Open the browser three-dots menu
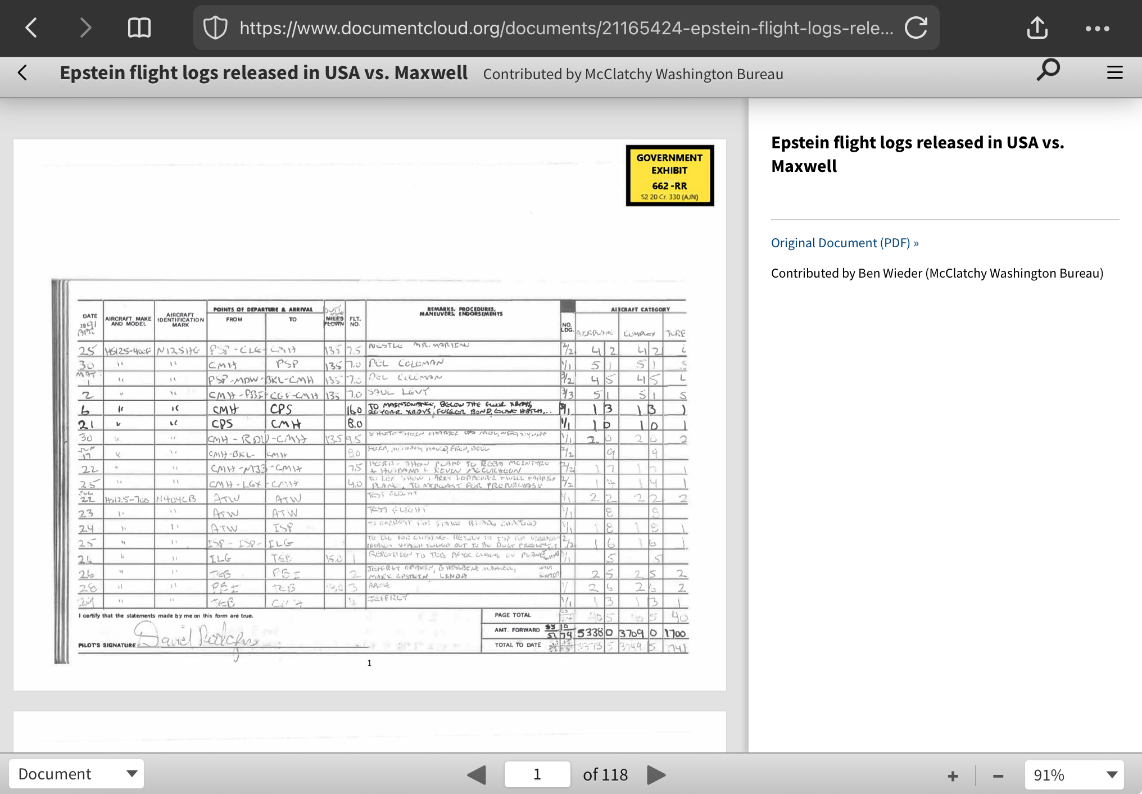The width and height of the screenshot is (1142, 794). [x=1097, y=28]
